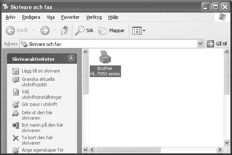Toggle the Mappar folders pane
Viewport: 232px width, 155px height.
coord(111,30)
